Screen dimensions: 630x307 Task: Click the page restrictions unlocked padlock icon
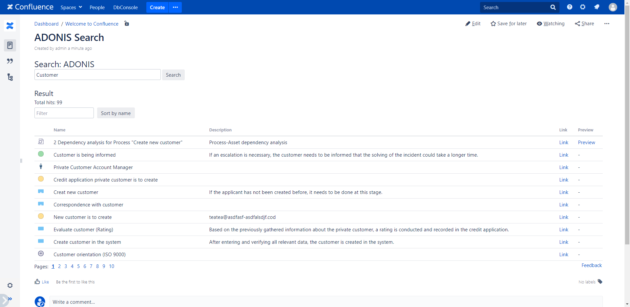pos(127,24)
